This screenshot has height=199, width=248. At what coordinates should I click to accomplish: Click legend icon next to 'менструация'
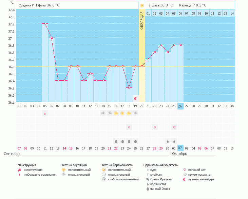[19, 170]
